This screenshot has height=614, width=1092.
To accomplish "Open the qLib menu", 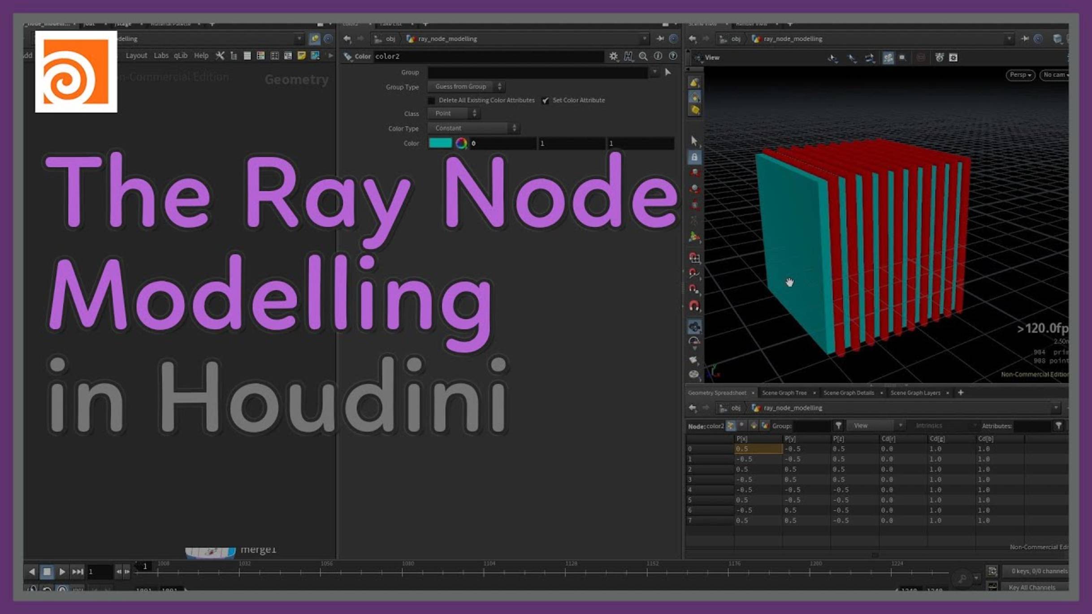I will click(x=181, y=56).
